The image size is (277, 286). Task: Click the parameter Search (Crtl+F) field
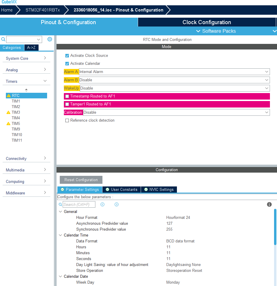tap(79, 204)
